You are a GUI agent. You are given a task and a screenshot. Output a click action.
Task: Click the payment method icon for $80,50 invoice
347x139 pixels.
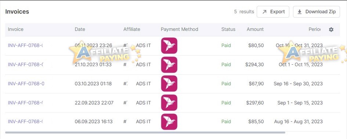(169, 46)
